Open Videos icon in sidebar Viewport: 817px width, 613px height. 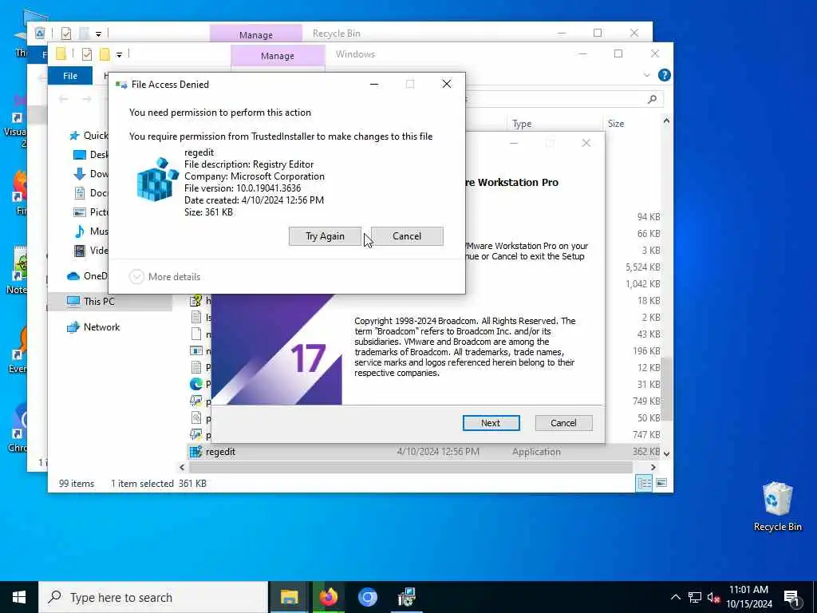click(79, 251)
